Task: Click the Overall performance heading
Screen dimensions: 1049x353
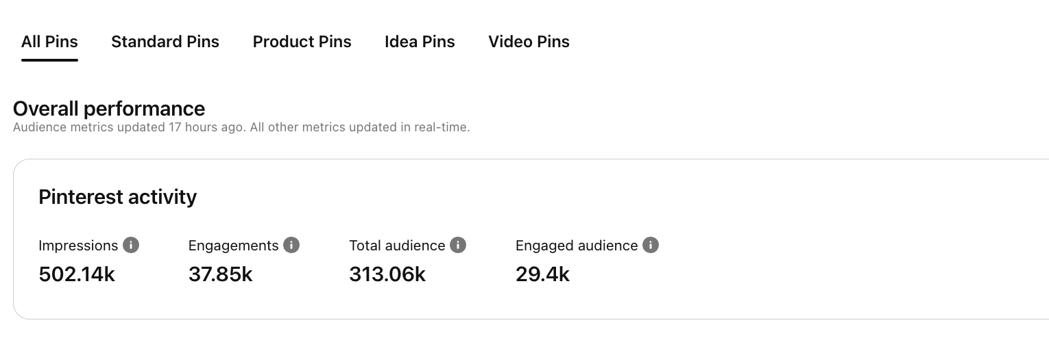Action: [x=109, y=109]
